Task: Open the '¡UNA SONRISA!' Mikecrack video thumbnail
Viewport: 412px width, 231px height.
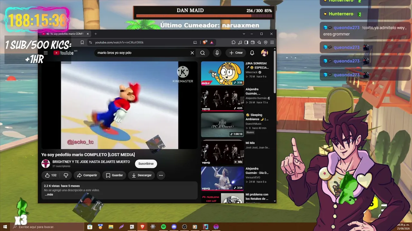Action: click(222, 73)
